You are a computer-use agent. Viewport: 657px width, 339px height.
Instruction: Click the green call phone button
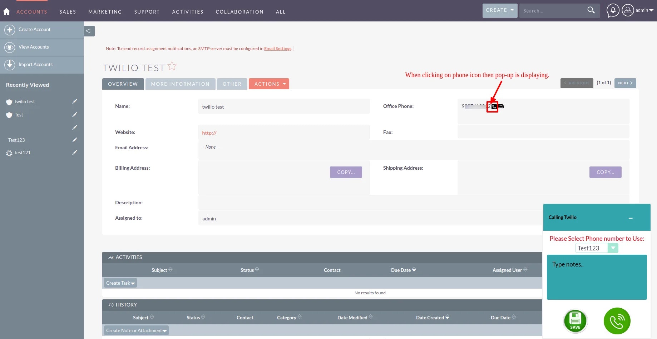point(617,321)
